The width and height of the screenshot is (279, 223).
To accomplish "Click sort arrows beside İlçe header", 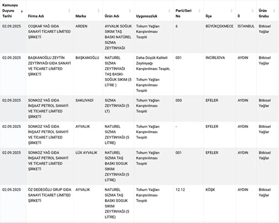I will click(x=232, y=11).
